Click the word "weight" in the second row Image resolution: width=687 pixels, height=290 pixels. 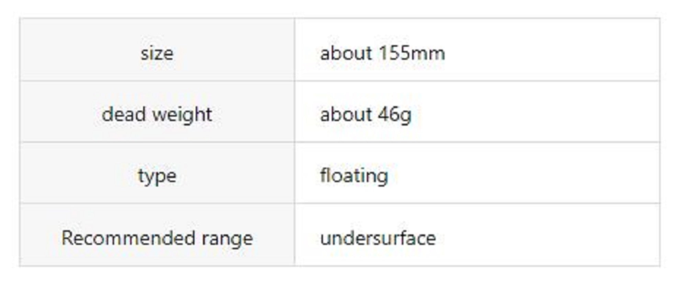point(182,114)
